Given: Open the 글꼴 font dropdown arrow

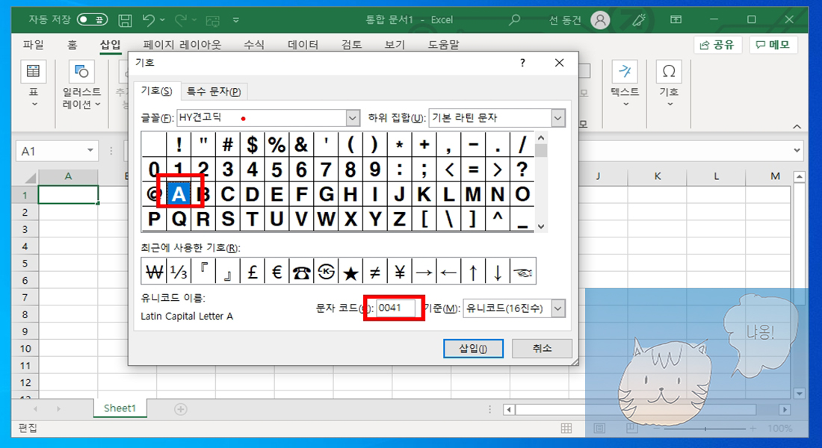Looking at the screenshot, I should [353, 118].
